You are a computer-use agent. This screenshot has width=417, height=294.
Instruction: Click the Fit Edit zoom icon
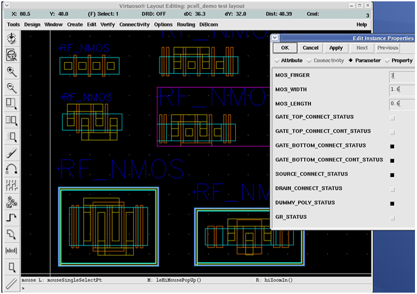click(11, 55)
